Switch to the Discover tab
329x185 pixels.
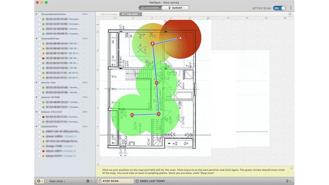tap(150, 8)
